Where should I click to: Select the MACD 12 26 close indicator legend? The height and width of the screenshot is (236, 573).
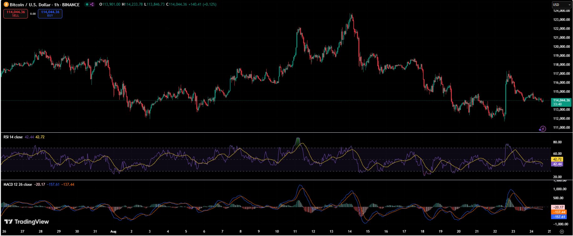(x=18, y=184)
